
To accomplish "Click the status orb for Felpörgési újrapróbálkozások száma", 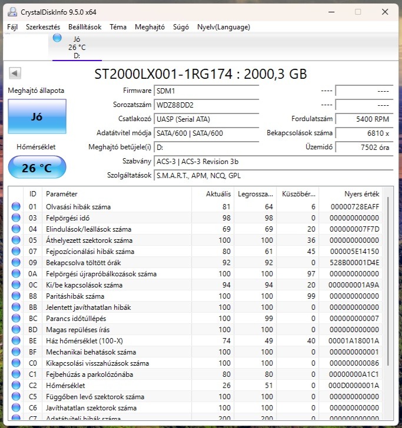I will coord(16,273).
